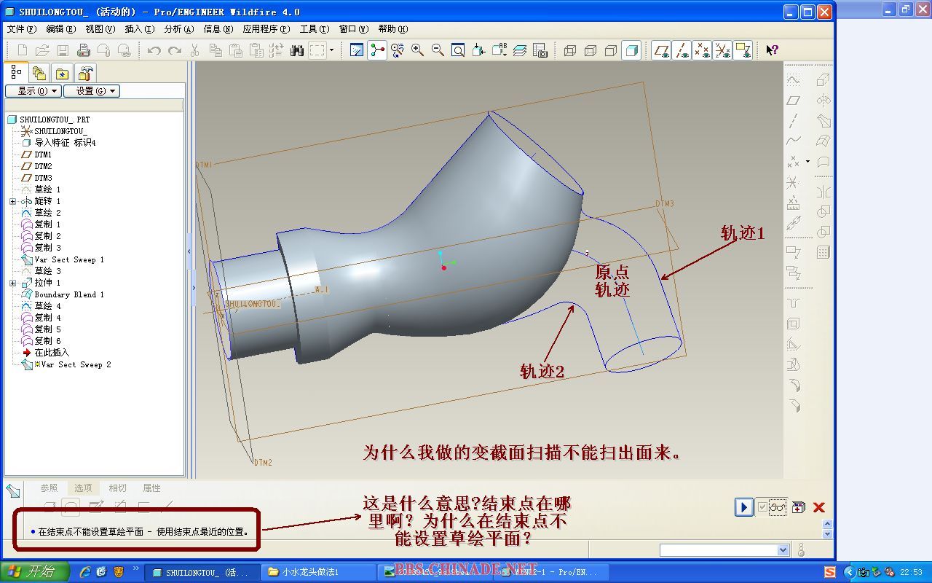Select the Datum Axis tool in right toolbar
This screenshot has width=932, height=583.
(794, 121)
